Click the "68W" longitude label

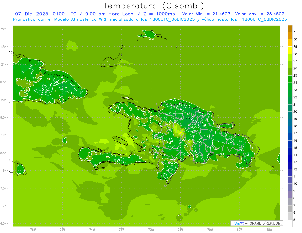click(x=269, y=230)
